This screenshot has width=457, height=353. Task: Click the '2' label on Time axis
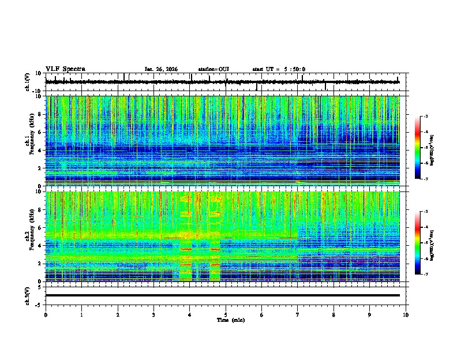[x=118, y=315]
